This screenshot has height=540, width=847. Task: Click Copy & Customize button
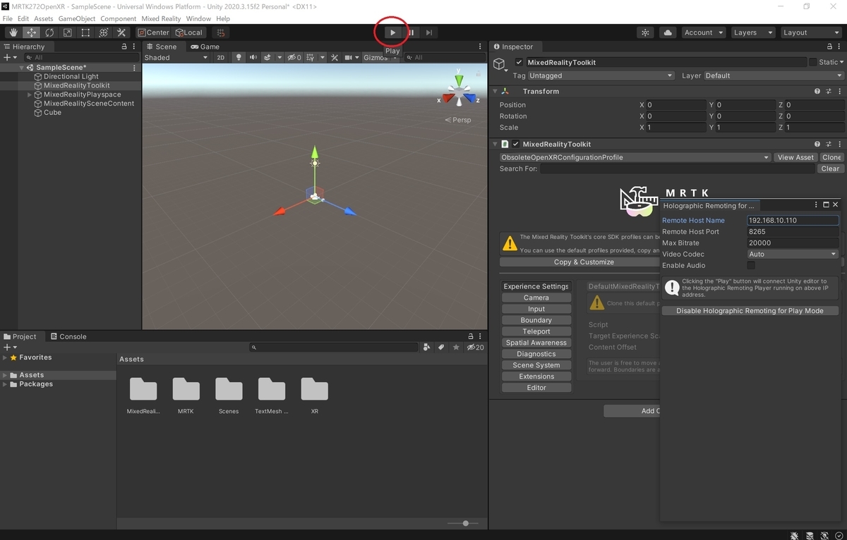[584, 262]
